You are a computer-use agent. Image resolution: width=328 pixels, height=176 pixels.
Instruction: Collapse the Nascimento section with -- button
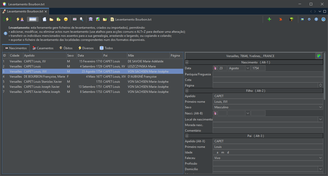click(x=187, y=62)
